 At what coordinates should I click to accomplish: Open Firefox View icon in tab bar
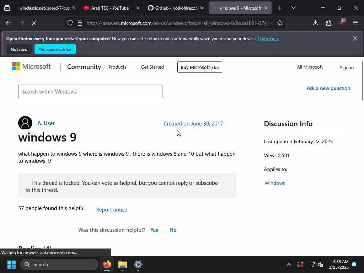point(7,8)
